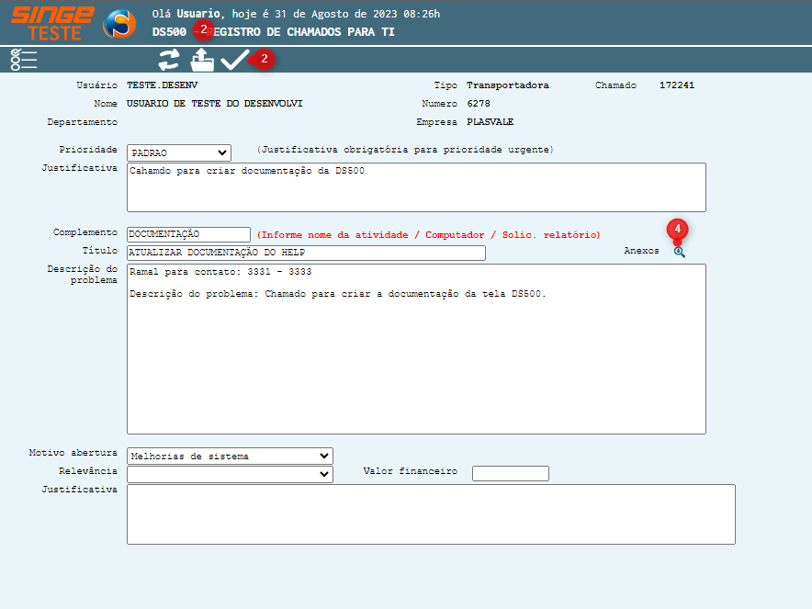Open the Anexos magnifier icon
The height and width of the screenshot is (609, 812).
coord(680,252)
